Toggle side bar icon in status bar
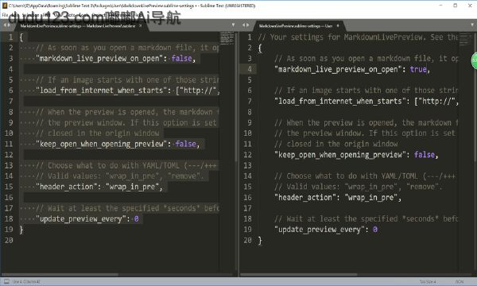477x286 pixels. click(x=6, y=281)
